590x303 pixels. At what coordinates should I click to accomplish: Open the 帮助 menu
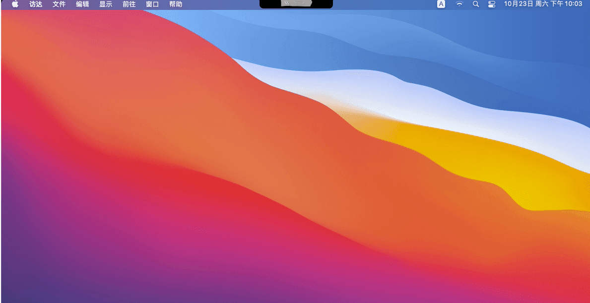point(176,4)
